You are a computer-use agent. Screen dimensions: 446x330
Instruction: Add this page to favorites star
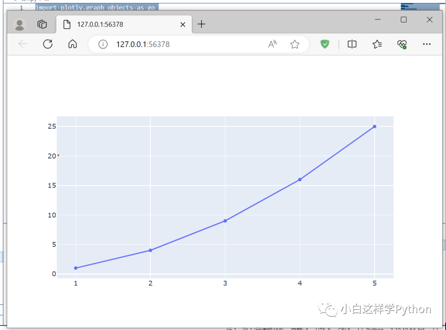(295, 44)
